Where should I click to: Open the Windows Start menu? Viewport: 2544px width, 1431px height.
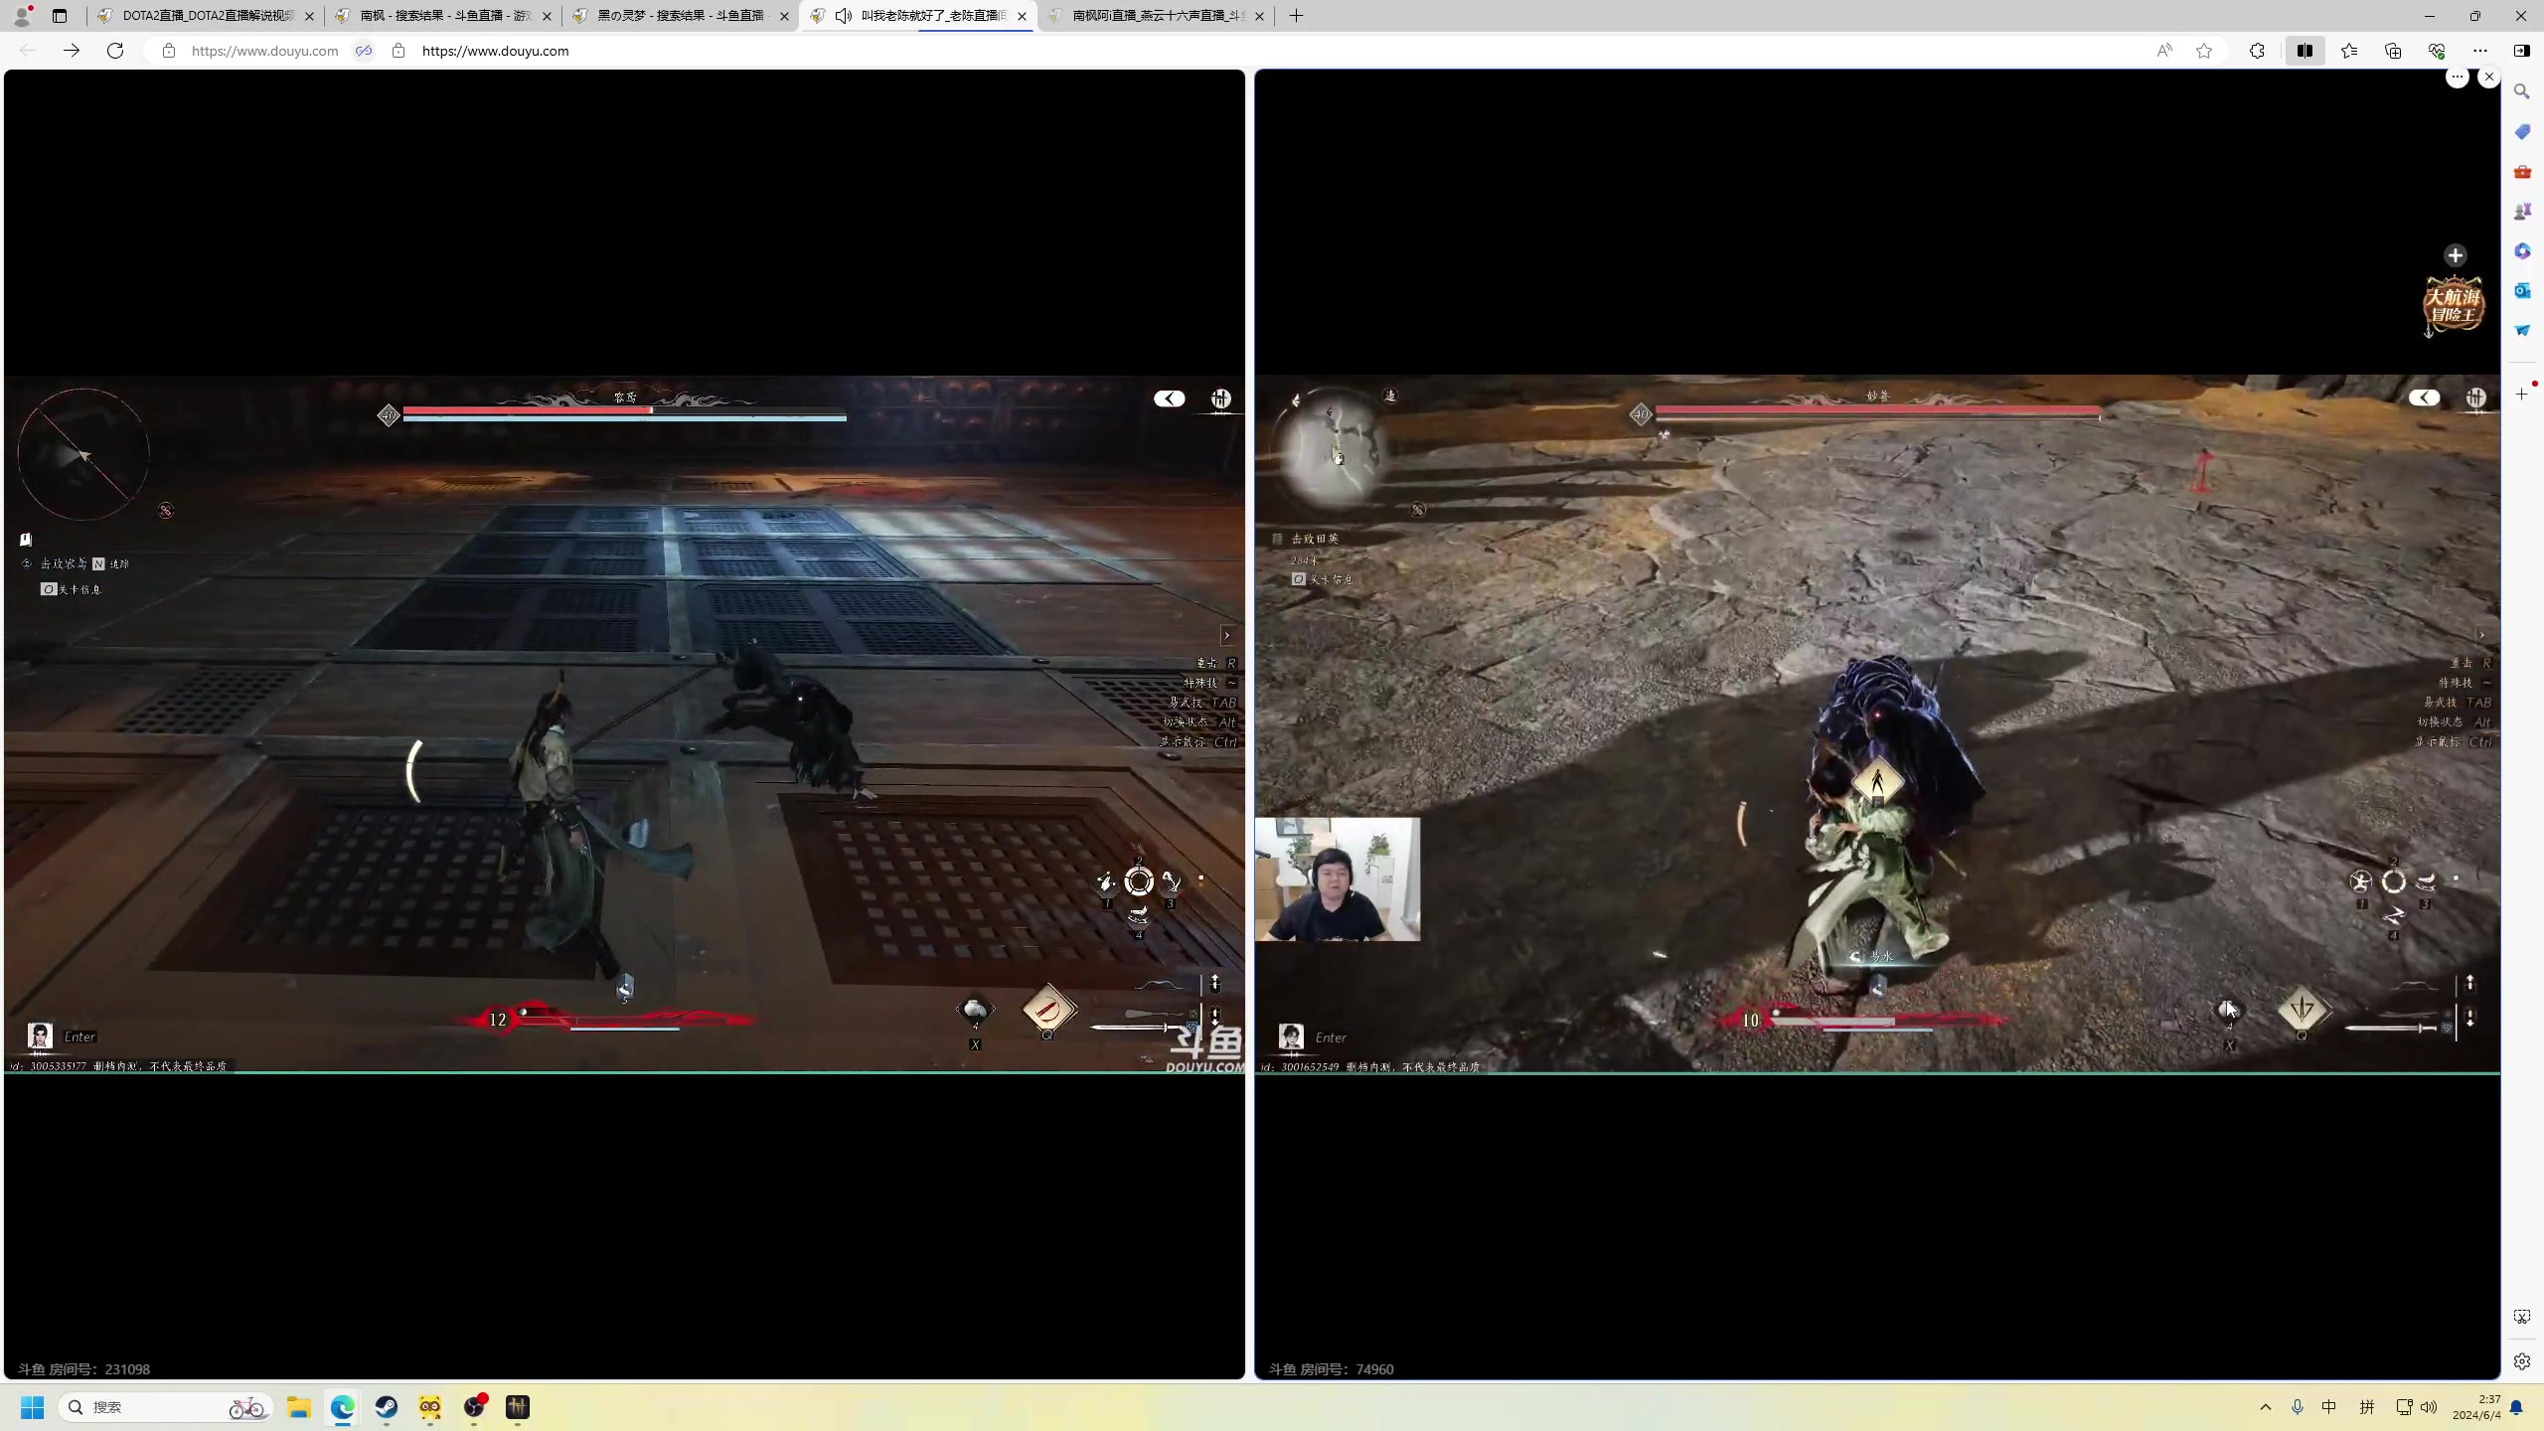[x=33, y=1407]
